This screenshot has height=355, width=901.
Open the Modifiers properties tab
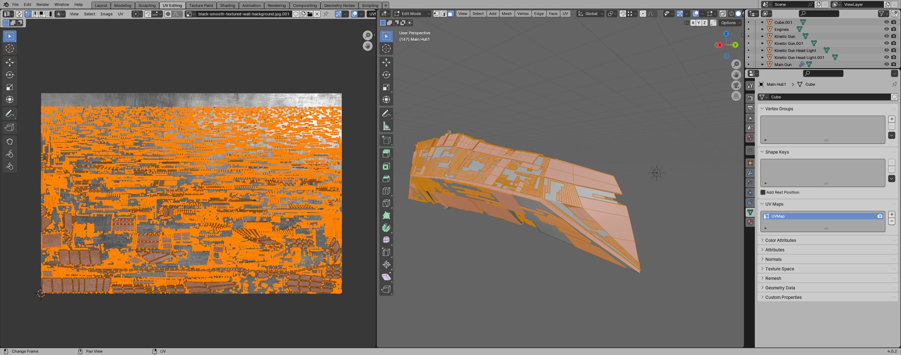[x=750, y=173]
